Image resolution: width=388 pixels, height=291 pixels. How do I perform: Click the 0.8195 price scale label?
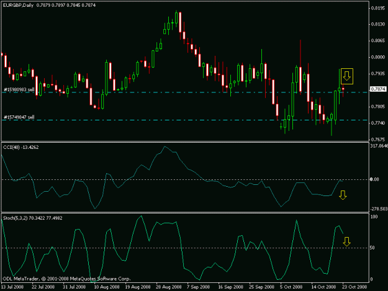click(x=378, y=9)
